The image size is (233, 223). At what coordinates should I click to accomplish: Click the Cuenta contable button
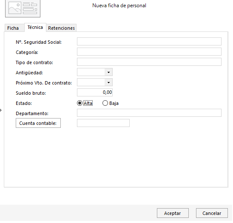pos(38,123)
